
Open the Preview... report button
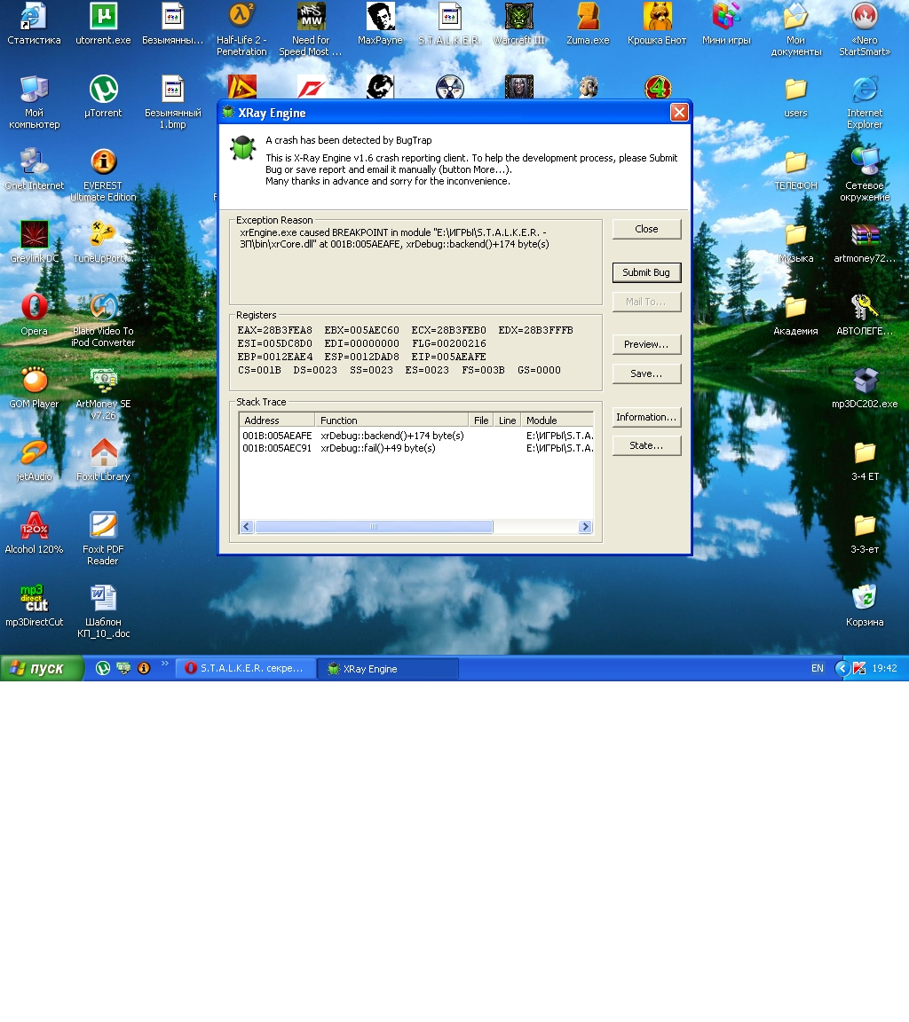(x=646, y=344)
